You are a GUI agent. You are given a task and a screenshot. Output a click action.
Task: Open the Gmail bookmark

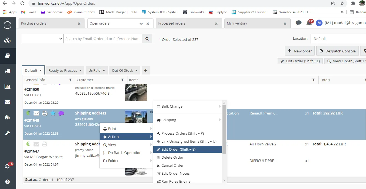(x=29, y=12)
